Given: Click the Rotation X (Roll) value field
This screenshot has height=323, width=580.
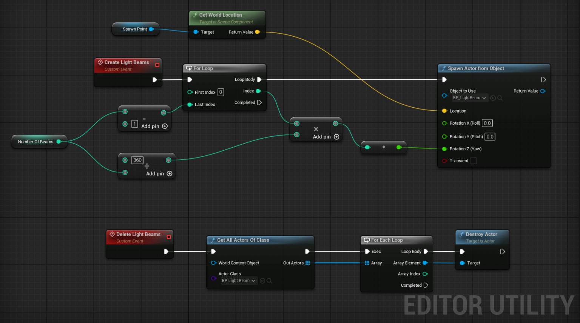Looking at the screenshot, I should (x=487, y=123).
